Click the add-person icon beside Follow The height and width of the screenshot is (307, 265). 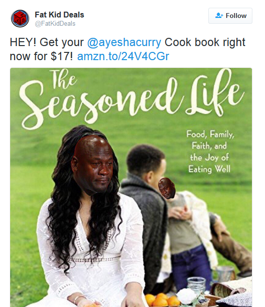219,16
